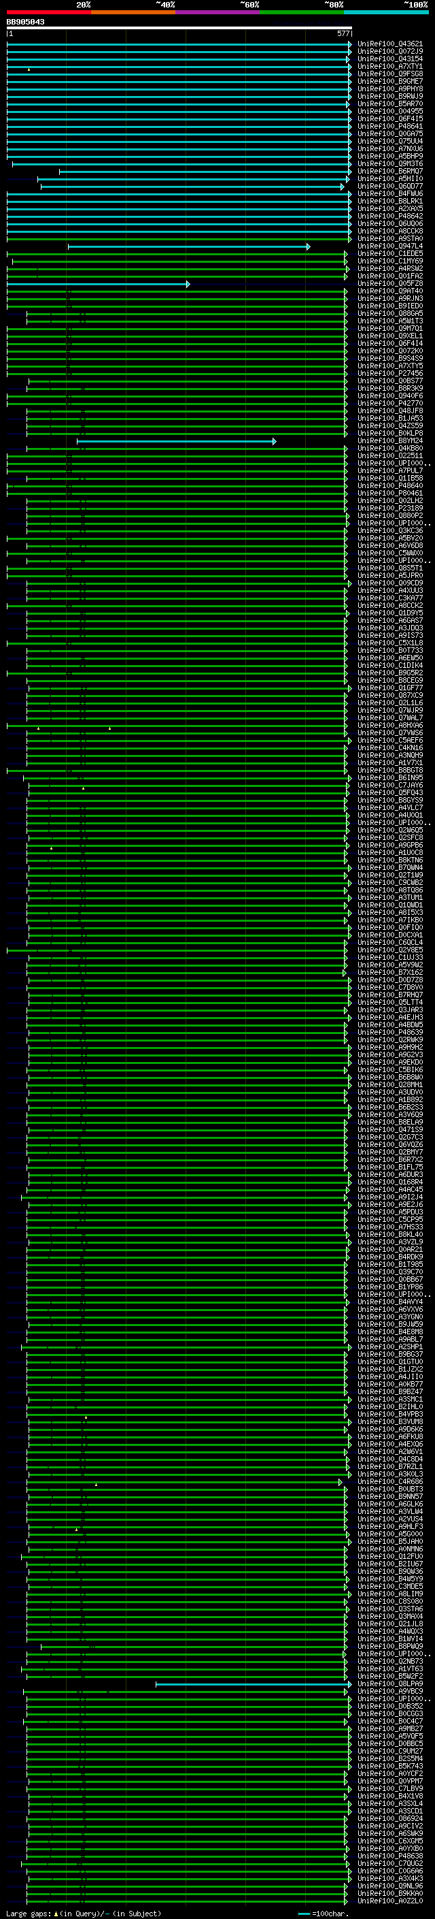Open hit UniRef100_A7XTY1
This screenshot has height=1919, width=435.
389,66
